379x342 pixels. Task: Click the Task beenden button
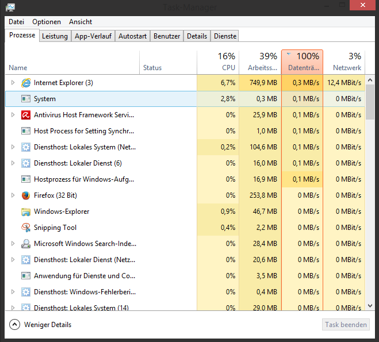coord(346,325)
